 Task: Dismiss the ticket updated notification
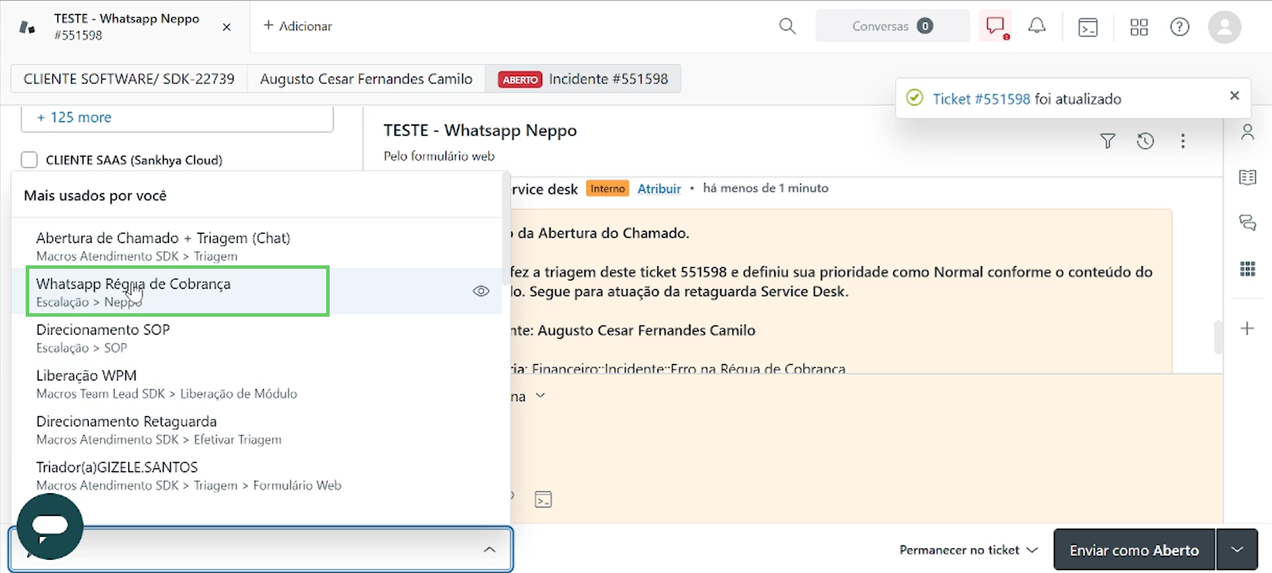point(1234,96)
